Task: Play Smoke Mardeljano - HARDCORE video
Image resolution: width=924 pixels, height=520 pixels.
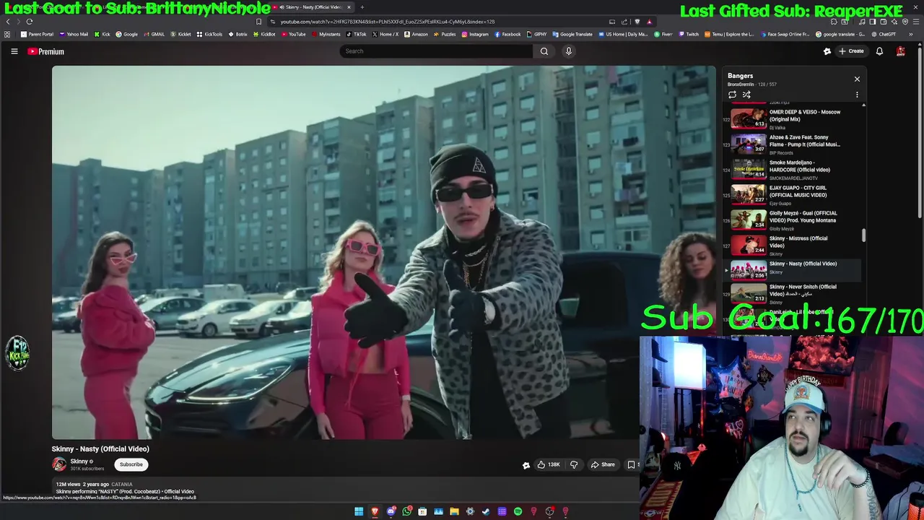Action: (x=792, y=169)
